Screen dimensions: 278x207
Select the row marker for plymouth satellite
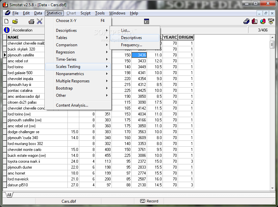click(x=5, y=55)
